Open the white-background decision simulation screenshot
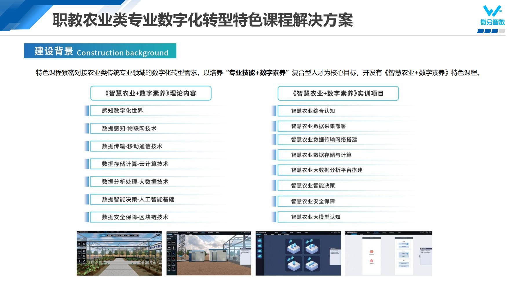Viewport: 515px width, 289px height. pos(388,253)
